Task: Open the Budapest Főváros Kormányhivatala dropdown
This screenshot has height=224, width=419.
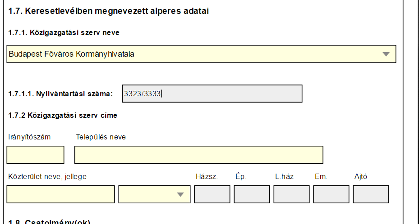Action: pyautogui.click(x=201, y=54)
